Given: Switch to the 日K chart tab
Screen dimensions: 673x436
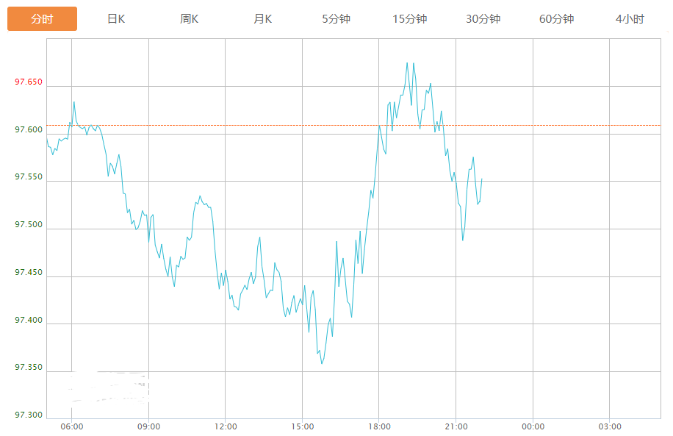Looking at the screenshot, I should click(x=116, y=19).
